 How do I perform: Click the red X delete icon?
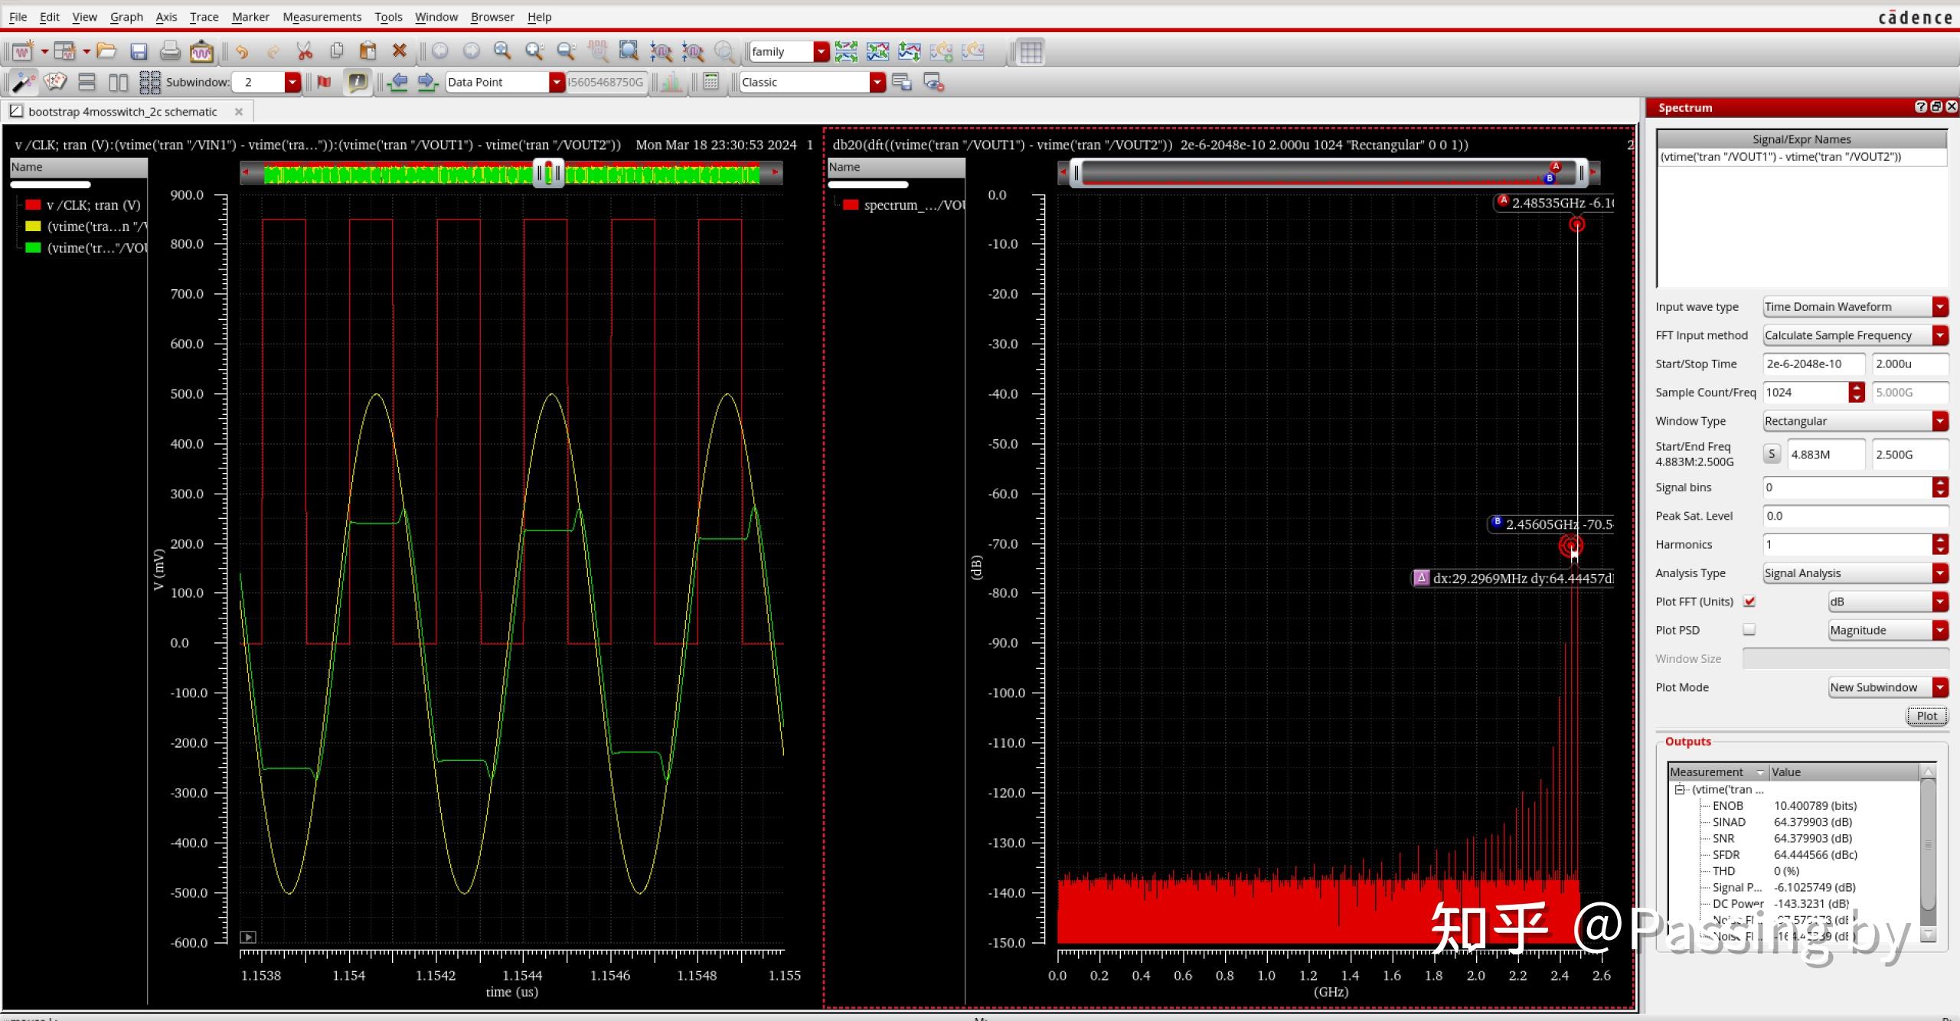(x=399, y=51)
